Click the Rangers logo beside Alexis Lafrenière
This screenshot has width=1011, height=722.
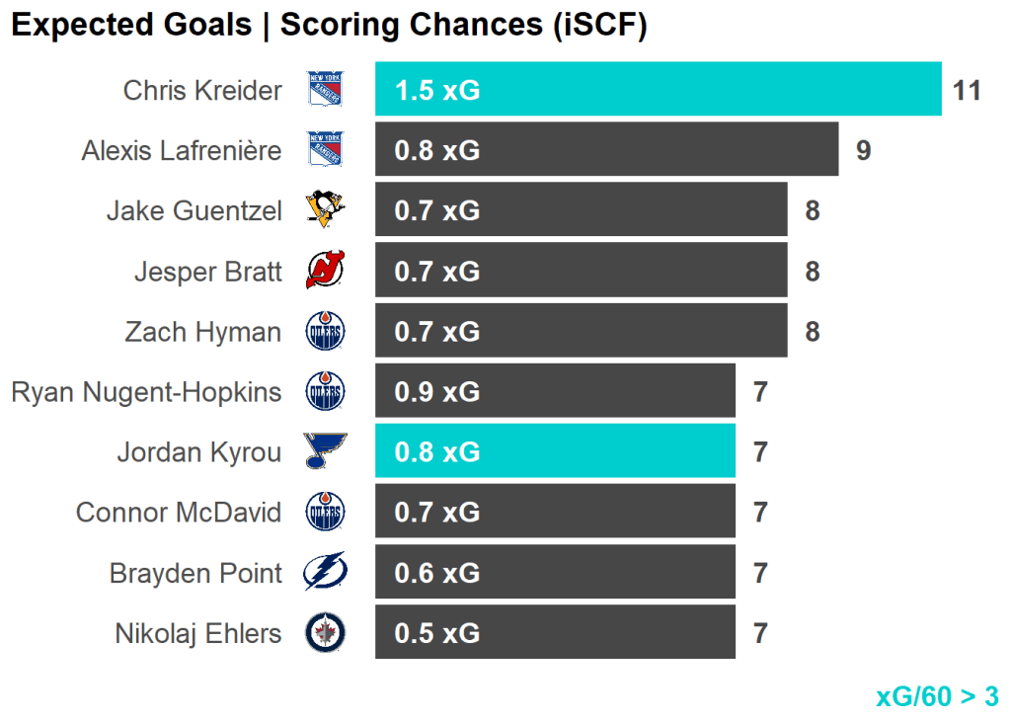point(325,150)
